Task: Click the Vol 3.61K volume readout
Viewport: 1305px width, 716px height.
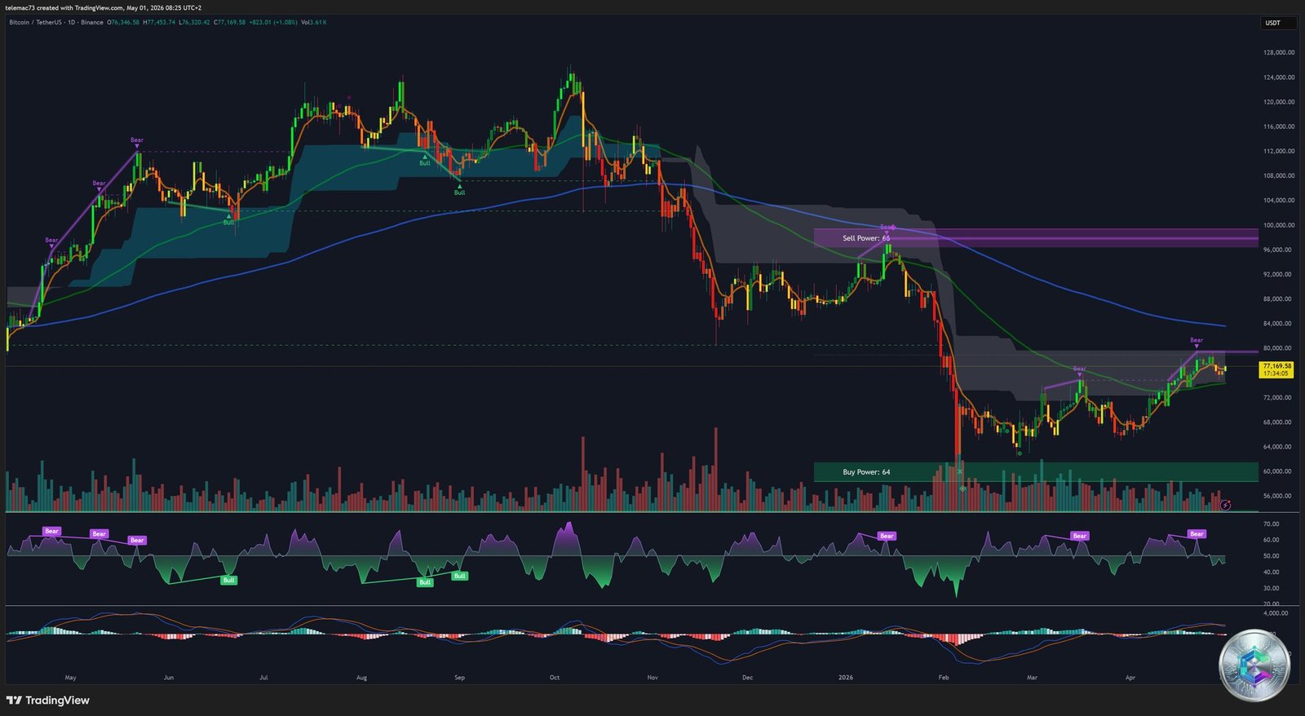Action: [x=314, y=22]
